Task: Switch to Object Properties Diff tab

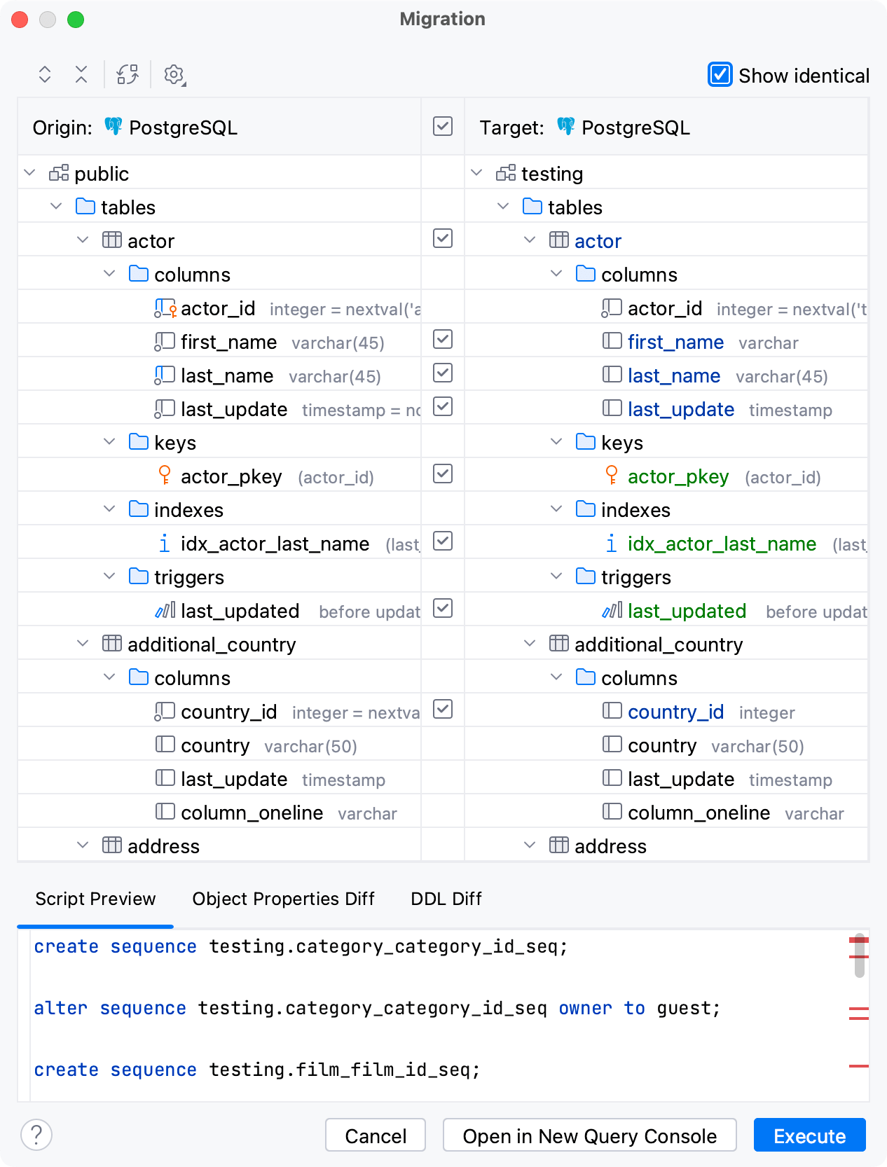Action: 283,899
